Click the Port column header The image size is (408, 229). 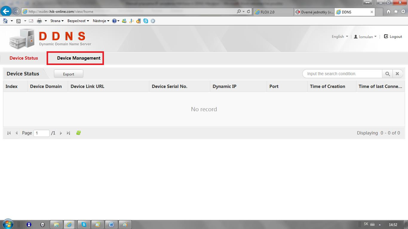[x=287, y=86]
